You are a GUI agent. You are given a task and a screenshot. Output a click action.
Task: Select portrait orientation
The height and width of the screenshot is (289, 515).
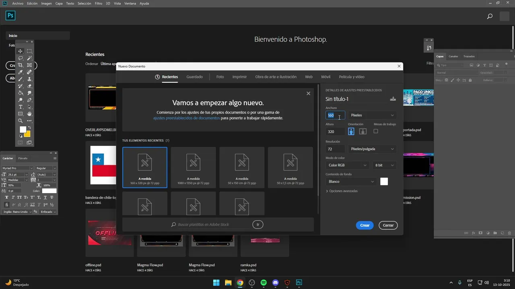(x=351, y=131)
